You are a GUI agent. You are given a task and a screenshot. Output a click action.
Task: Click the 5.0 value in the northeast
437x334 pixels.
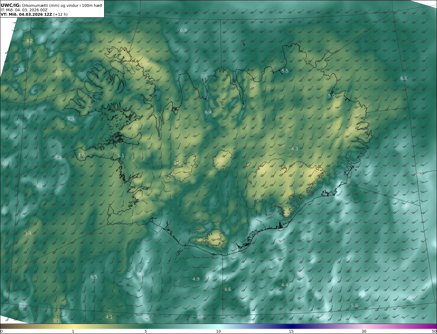332,96
